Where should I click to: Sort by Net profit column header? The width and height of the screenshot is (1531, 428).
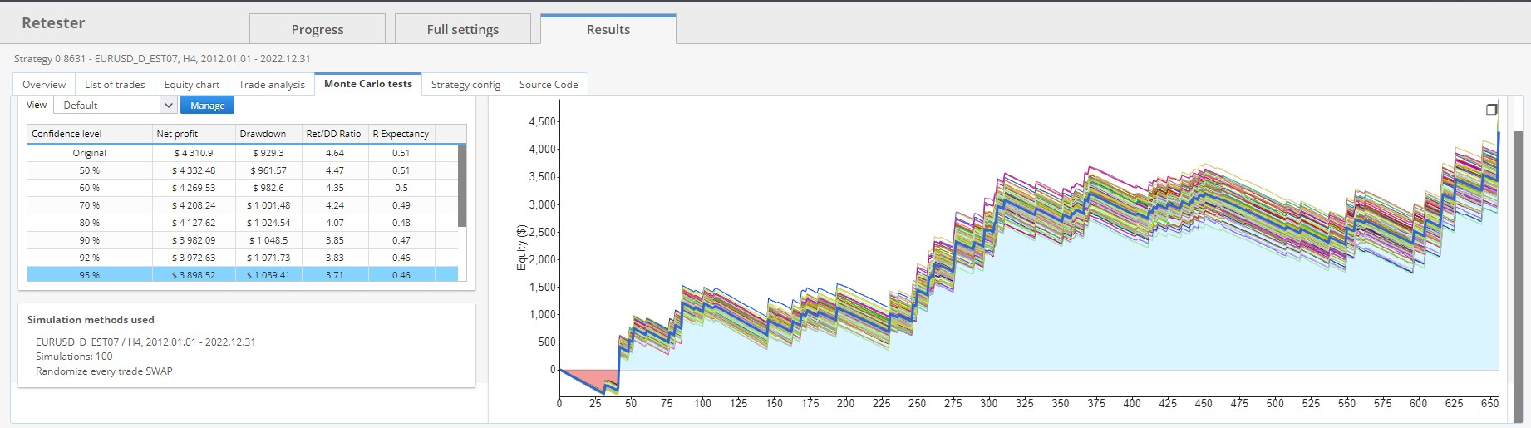point(194,134)
